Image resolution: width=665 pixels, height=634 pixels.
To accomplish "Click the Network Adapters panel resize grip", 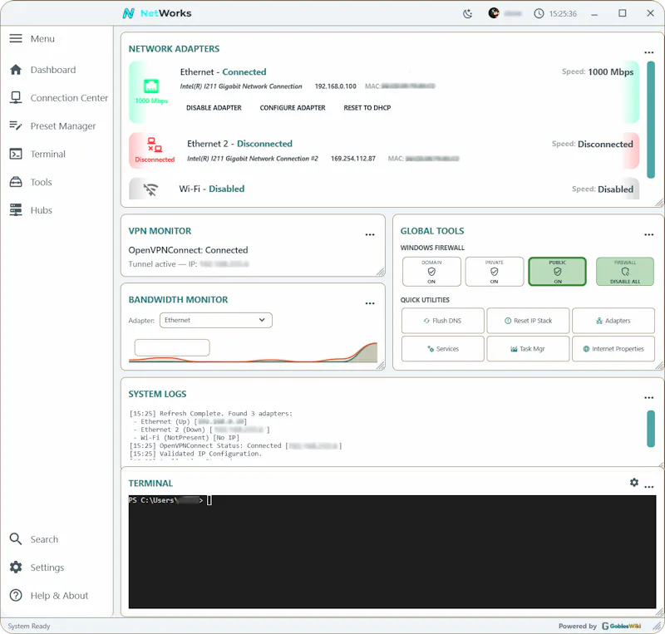I will point(659,203).
